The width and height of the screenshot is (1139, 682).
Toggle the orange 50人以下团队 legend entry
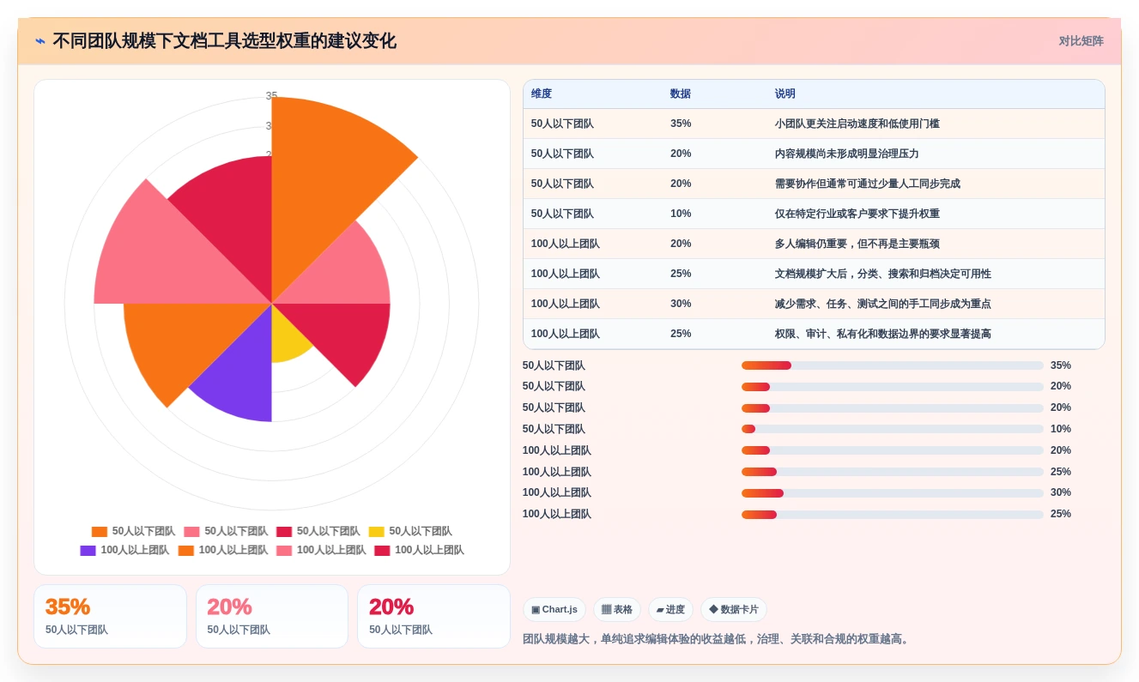pos(133,532)
